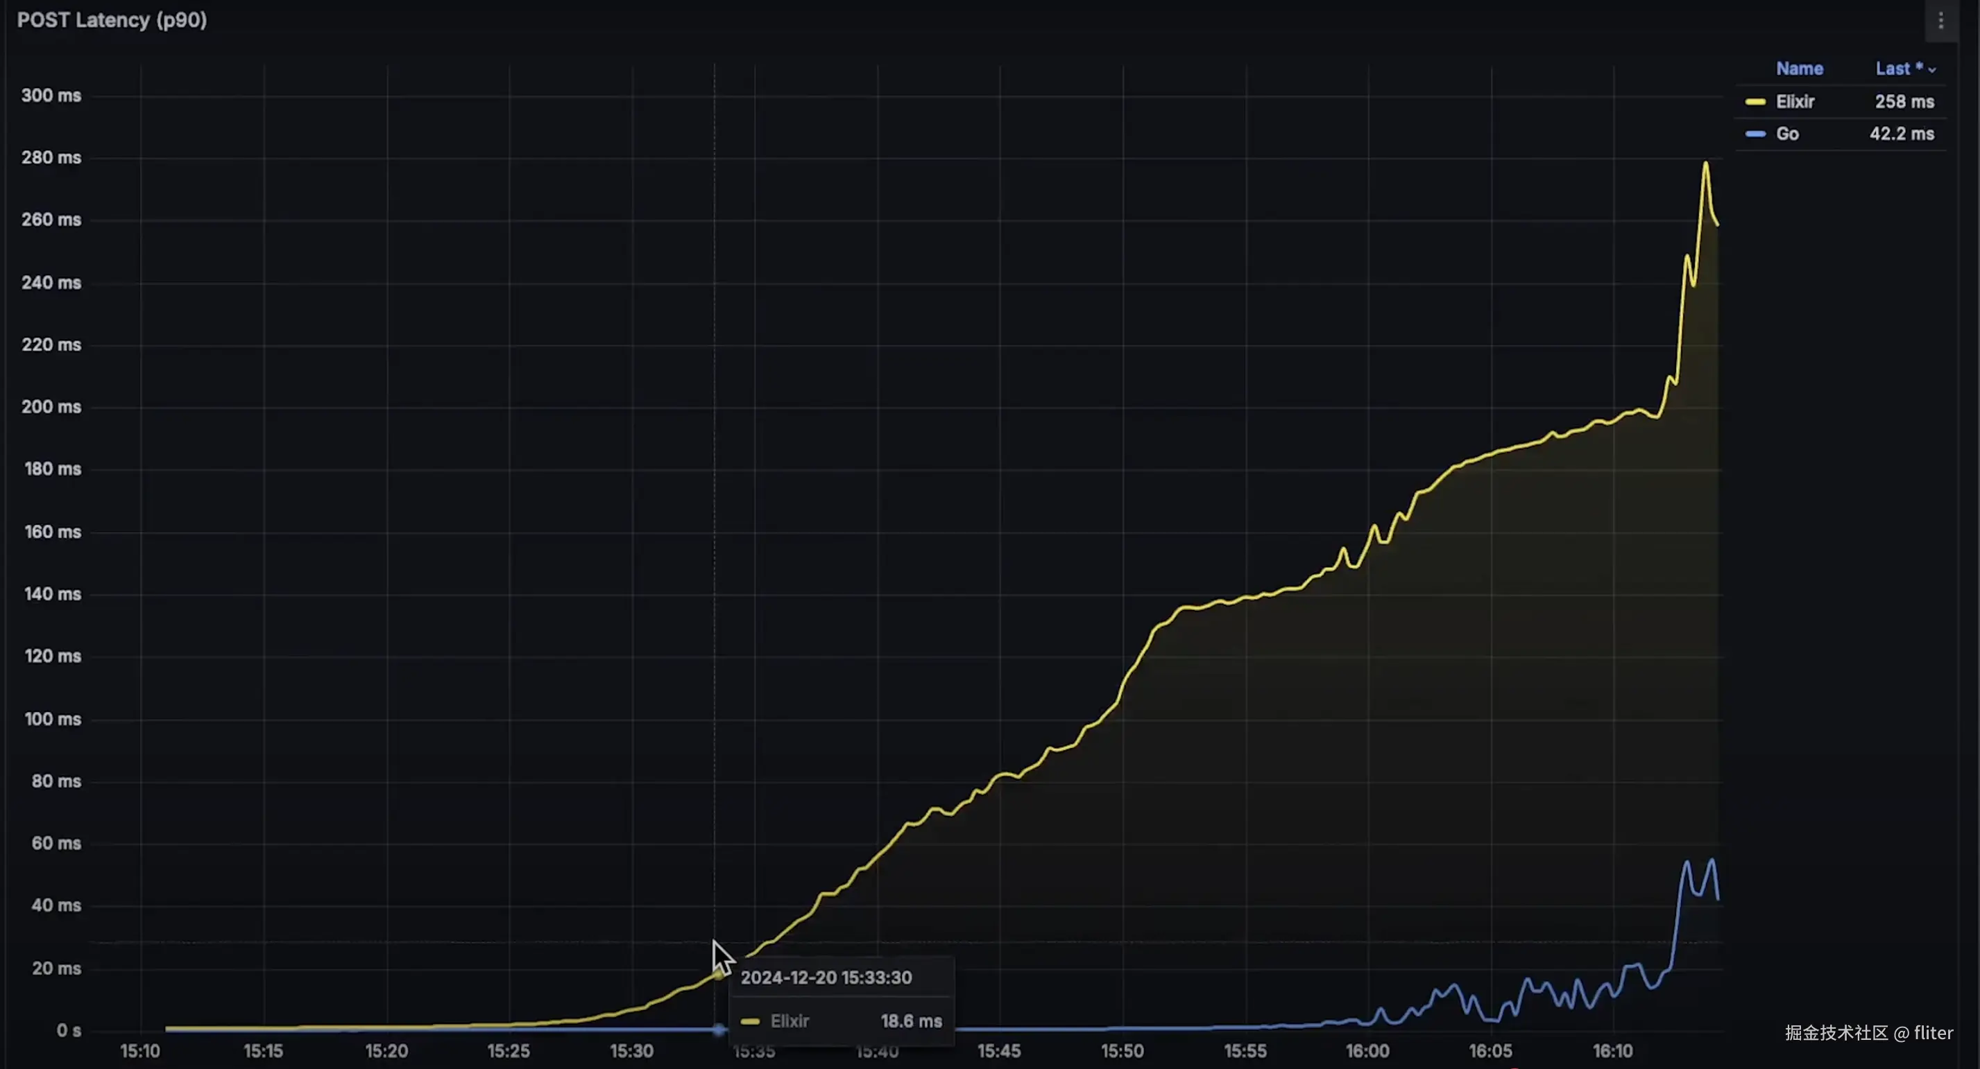
Task: Click the Elixir line's highest peak
Action: coord(1705,164)
